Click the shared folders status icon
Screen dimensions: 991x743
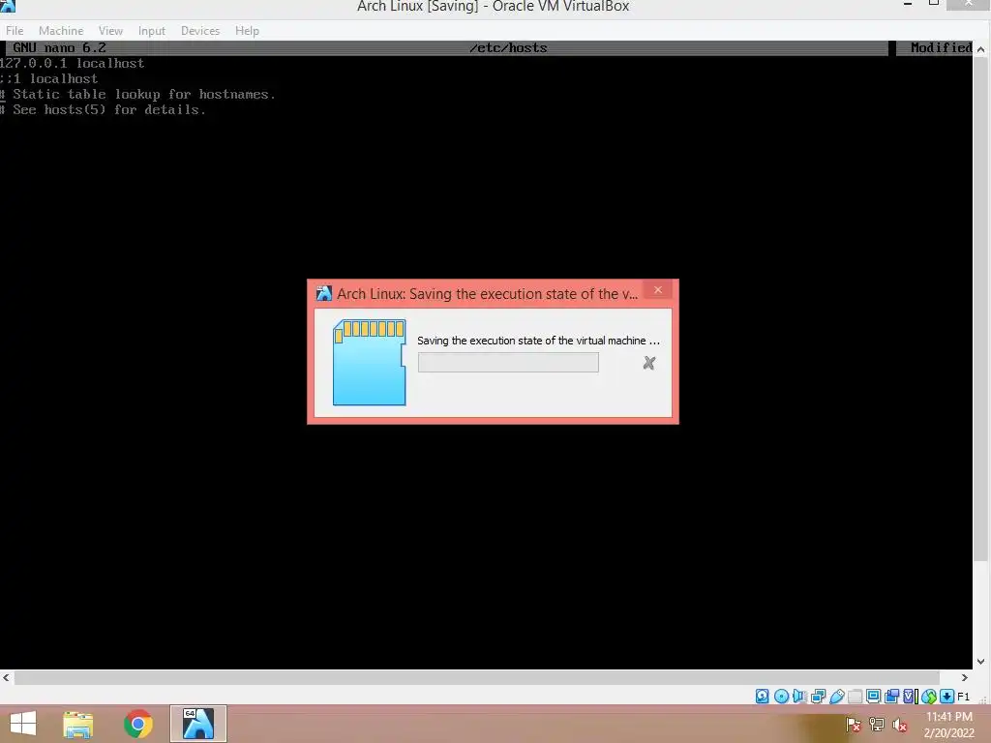856,697
